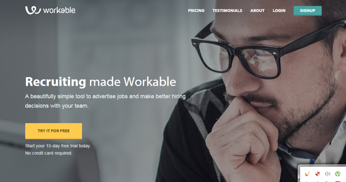The height and width of the screenshot is (182, 346).
Task: Click the 15-day free trial text
Action: [x=58, y=146]
